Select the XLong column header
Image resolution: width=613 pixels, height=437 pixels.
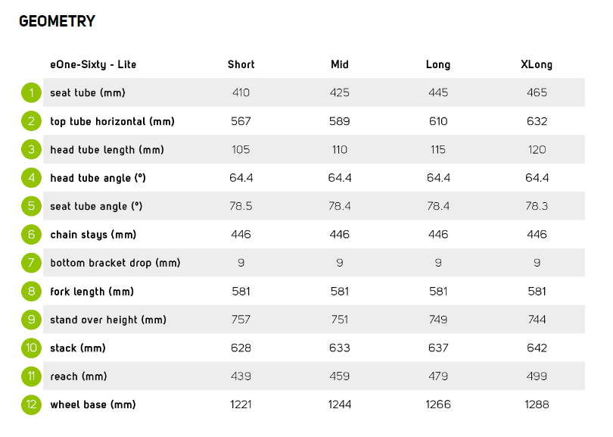point(537,64)
